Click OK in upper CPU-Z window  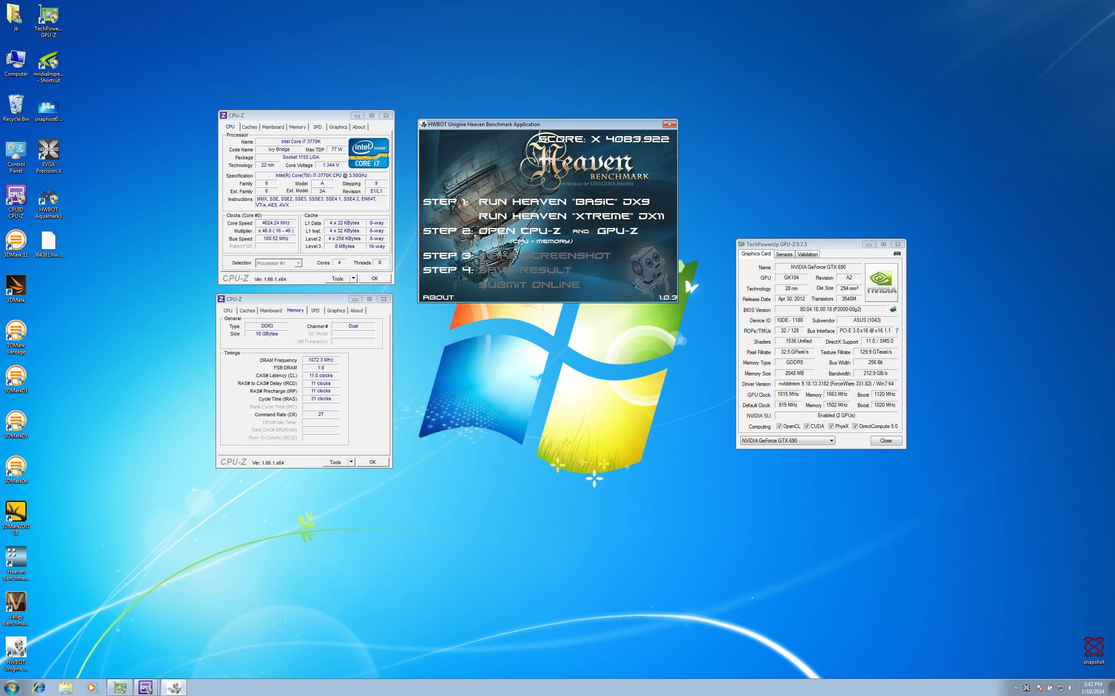(x=375, y=278)
